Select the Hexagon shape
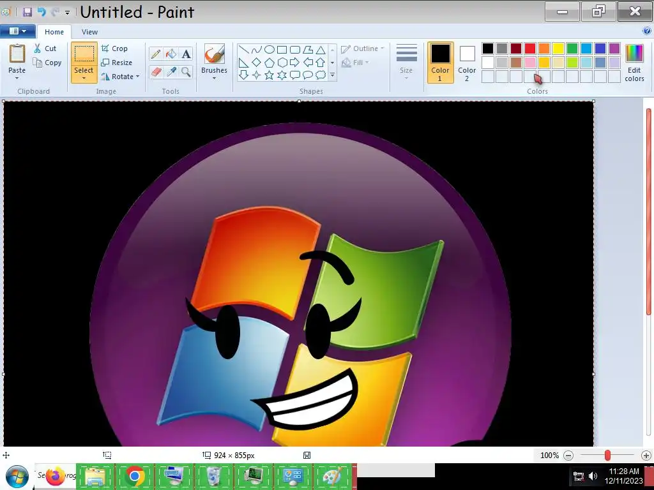The height and width of the screenshot is (490, 654). tap(282, 63)
